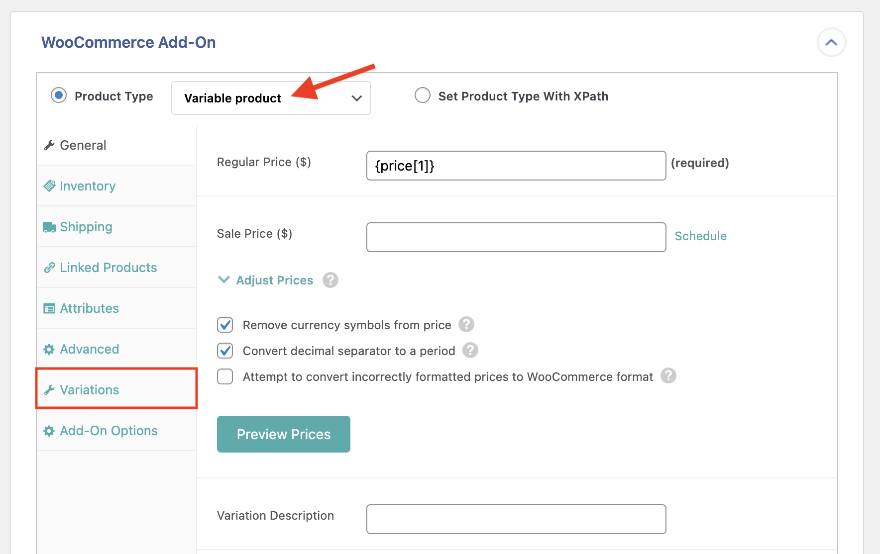The height and width of the screenshot is (554, 880).
Task: Click the chain link icon for Linked Products
Action: point(49,268)
